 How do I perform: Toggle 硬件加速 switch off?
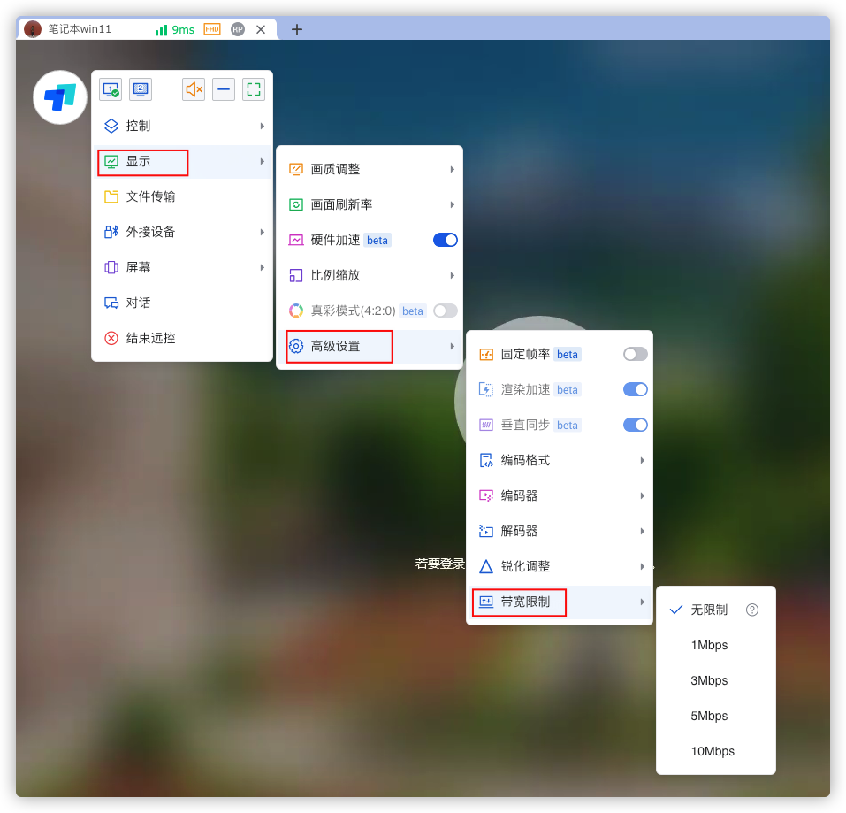(x=446, y=240)
